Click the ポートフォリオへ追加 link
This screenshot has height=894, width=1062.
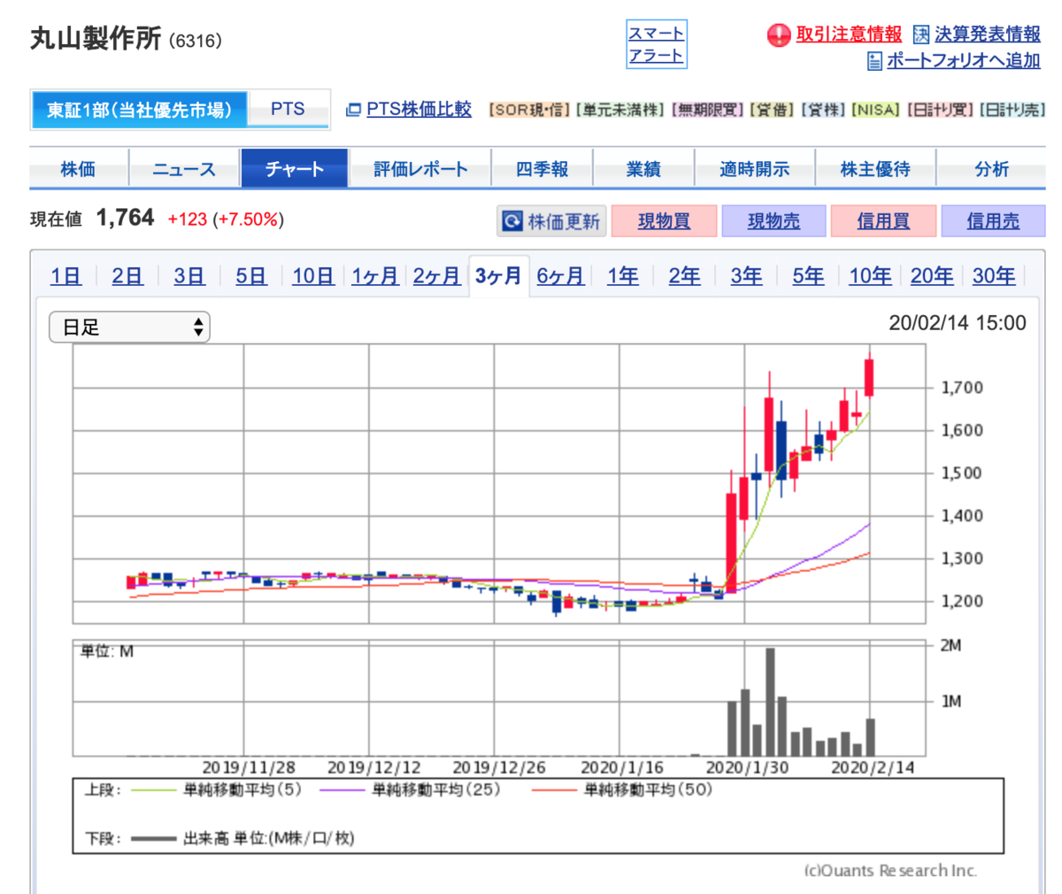pos(964,61)
